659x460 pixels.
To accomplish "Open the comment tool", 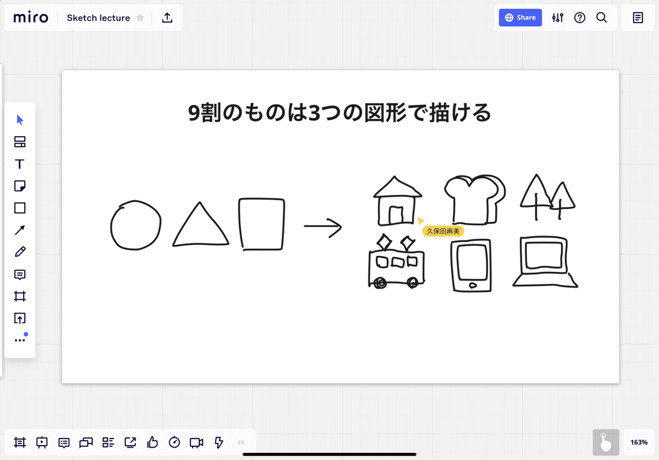I will coord(19,273).
